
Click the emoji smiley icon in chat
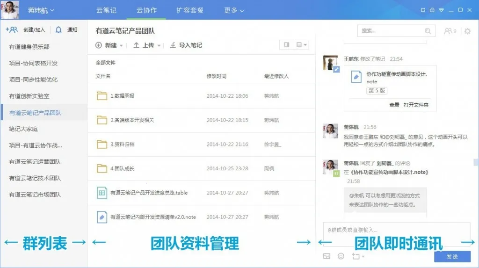click(x=341, y=256)
